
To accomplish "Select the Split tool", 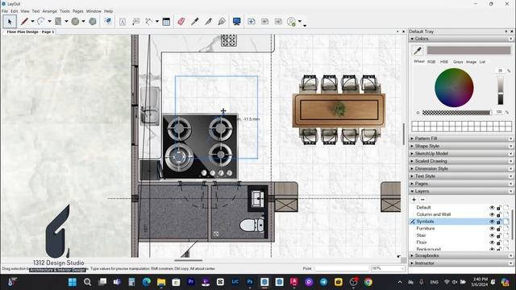I will pyautogui.click(x=208, y=22).
